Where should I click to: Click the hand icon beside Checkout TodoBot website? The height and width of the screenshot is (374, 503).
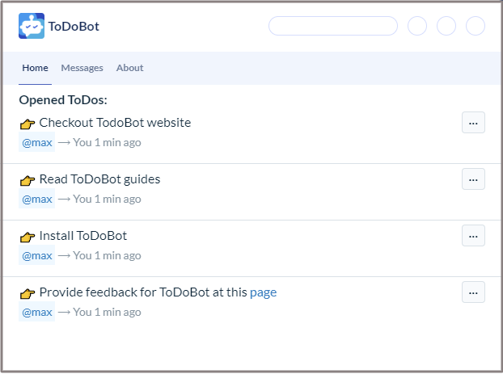[27, 124]
